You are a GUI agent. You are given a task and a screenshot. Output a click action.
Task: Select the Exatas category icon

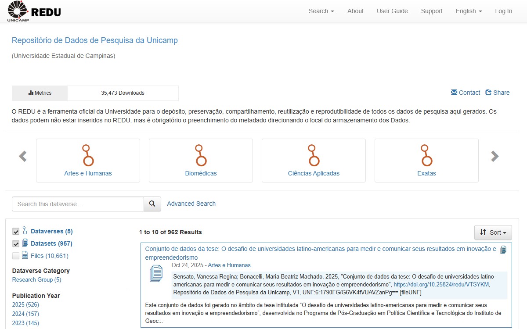click(x=426, y=156)
